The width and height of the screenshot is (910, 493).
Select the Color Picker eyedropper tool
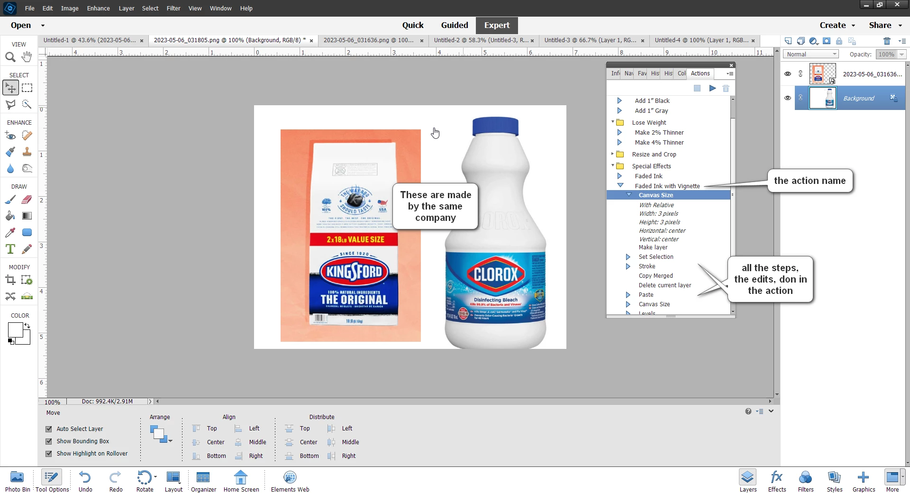click(10, 232)
